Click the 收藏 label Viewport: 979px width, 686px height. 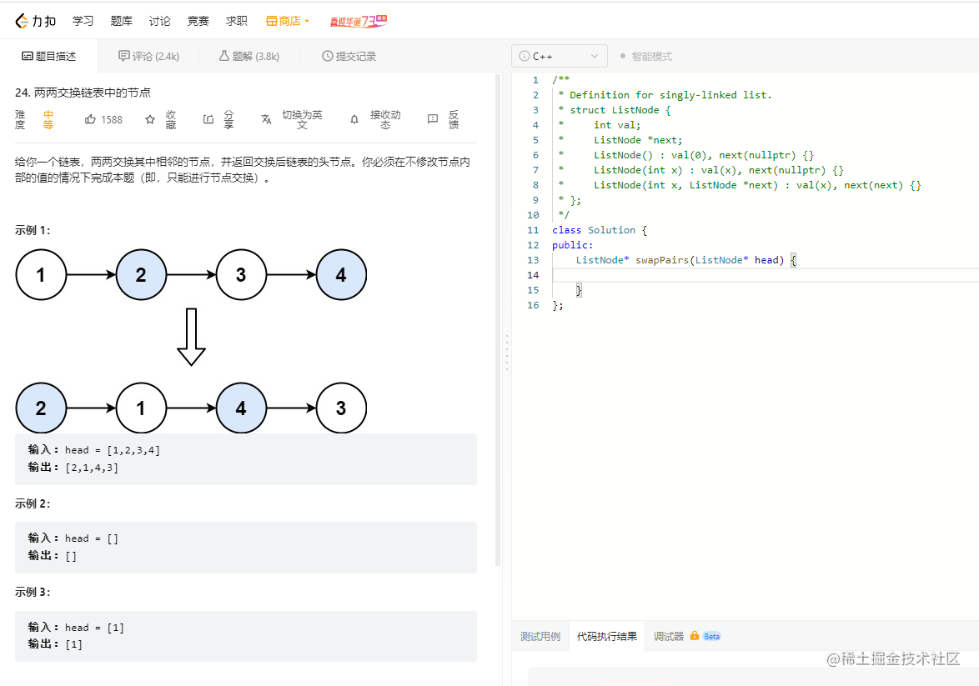(170, 120)
